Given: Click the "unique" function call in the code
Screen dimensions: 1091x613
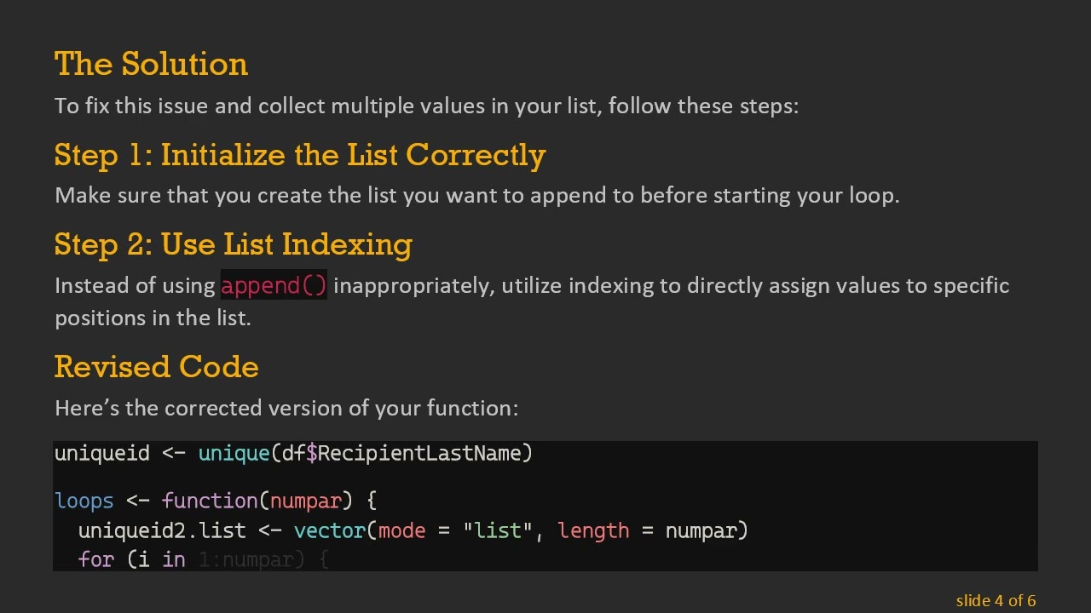Looking at the screenshot, I should 234,454.
